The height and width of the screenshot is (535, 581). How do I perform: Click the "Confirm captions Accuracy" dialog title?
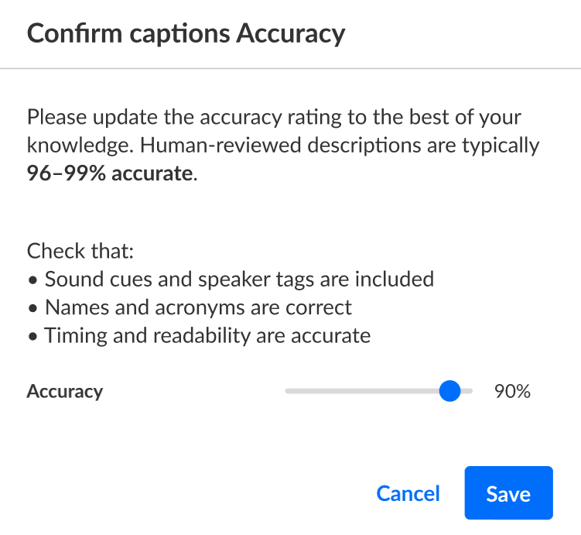[186, 34]
